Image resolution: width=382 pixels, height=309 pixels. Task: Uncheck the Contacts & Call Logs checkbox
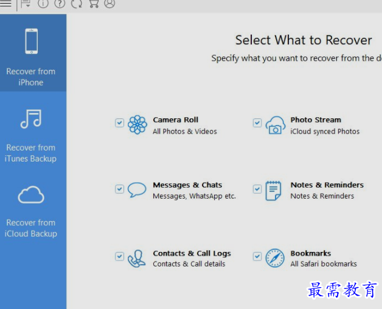(x=119, y=256)
